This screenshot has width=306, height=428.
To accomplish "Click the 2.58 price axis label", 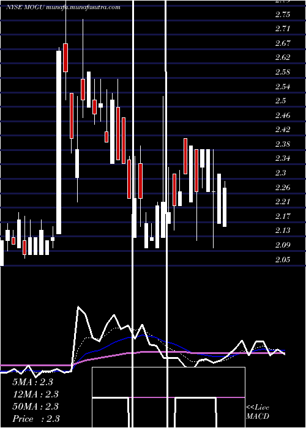I will point(283,72).
